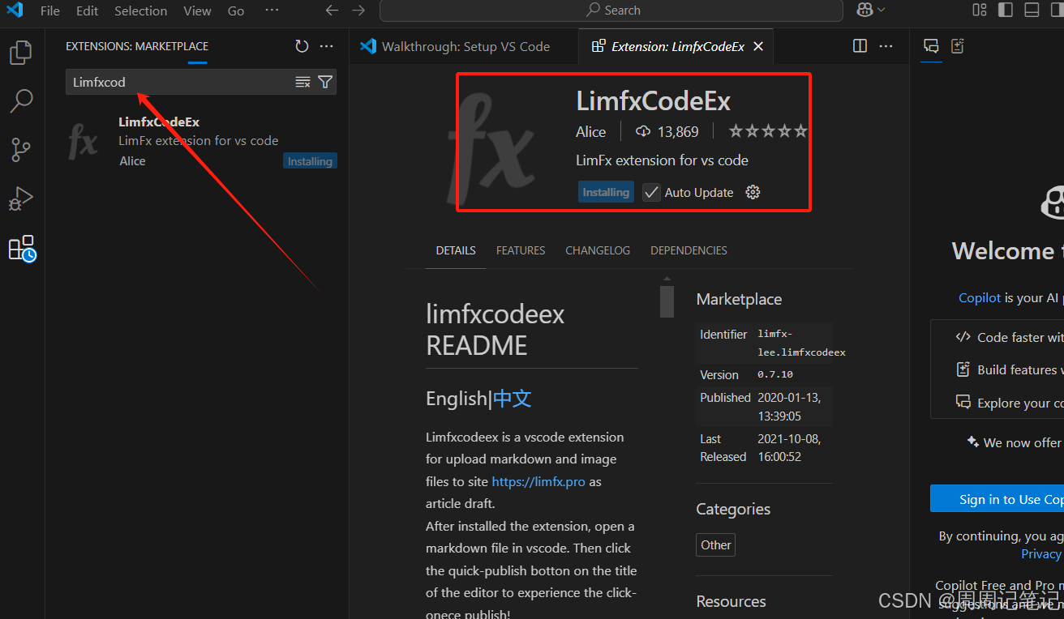Screen dimensions: 1064x619
Task: Open the Run and Debug view
Action: tap(21, 199)
